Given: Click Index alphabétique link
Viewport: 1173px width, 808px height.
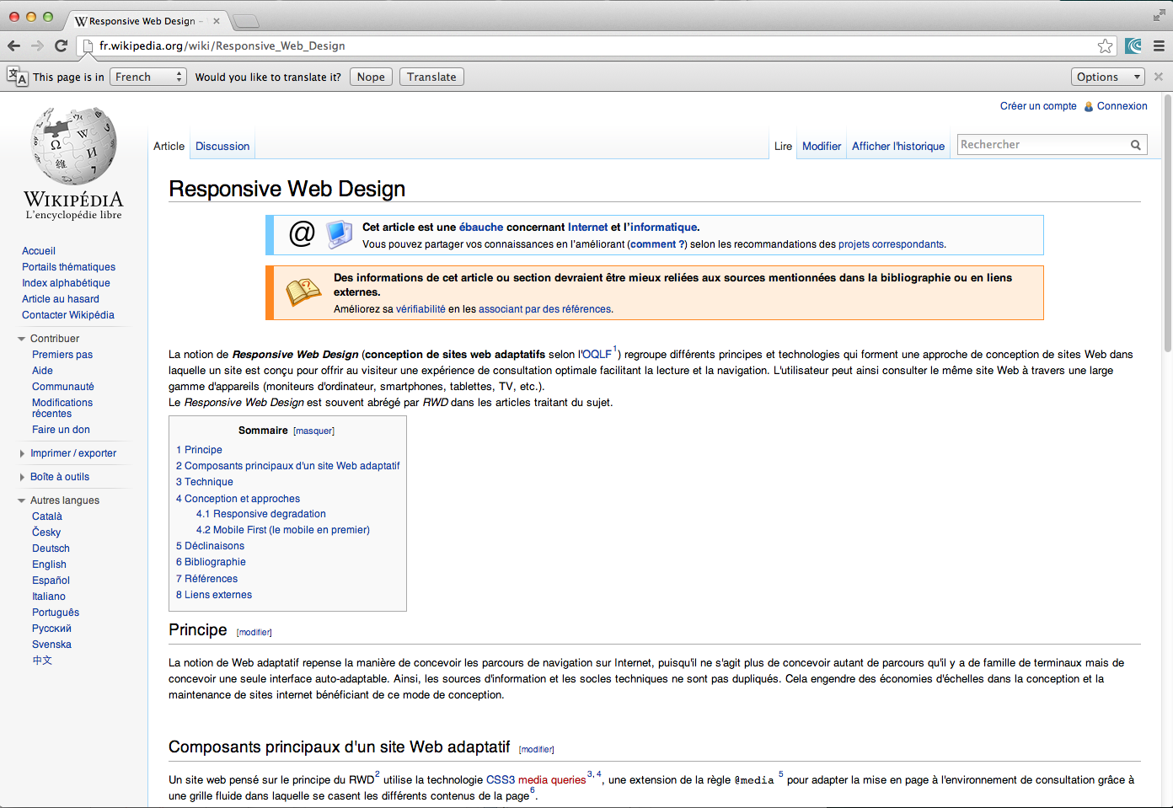Looking at the screenshot, I should pos(66,283).
